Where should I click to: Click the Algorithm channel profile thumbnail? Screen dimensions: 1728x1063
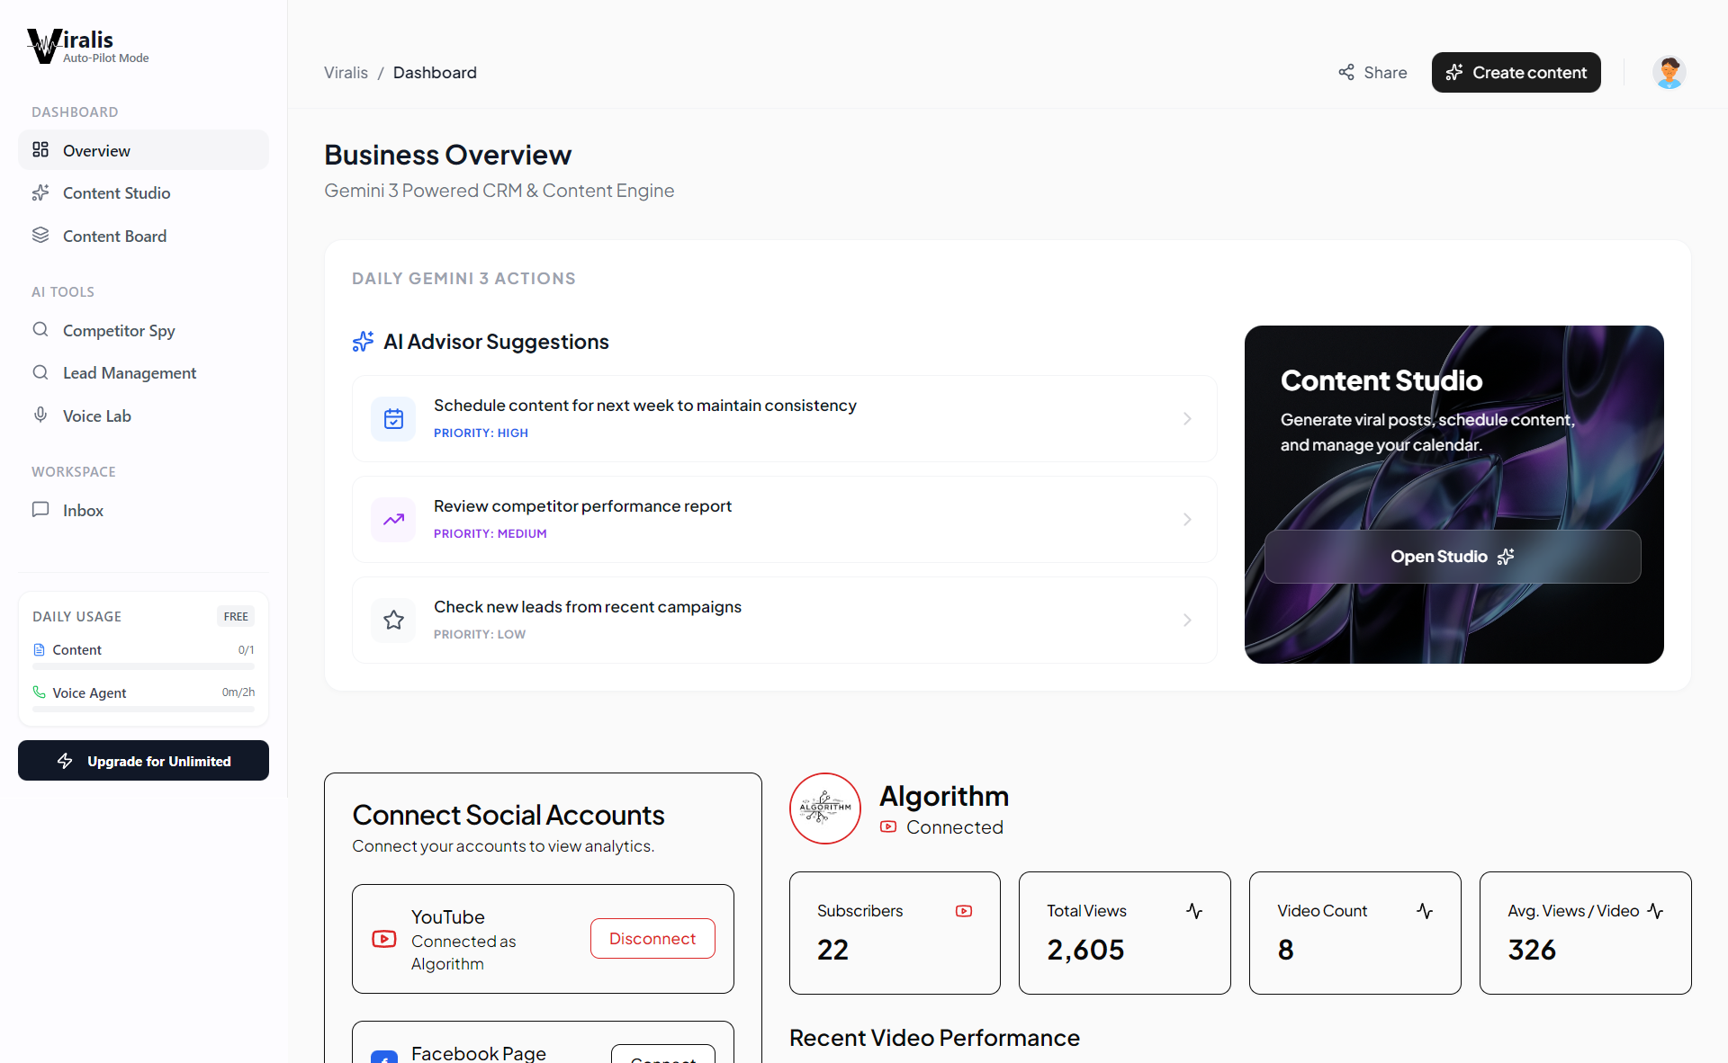click(x=824, y=808)
